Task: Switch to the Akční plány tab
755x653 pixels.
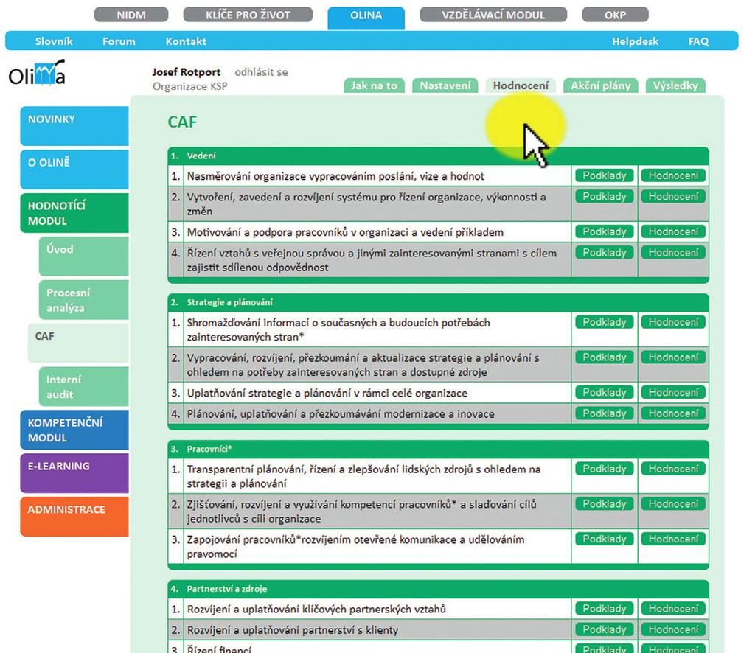Action: [600, 85]
